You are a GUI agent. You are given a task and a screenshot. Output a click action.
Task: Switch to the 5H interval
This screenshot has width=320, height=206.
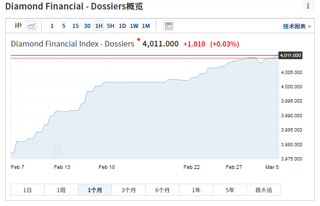click(x=111, y=26)
